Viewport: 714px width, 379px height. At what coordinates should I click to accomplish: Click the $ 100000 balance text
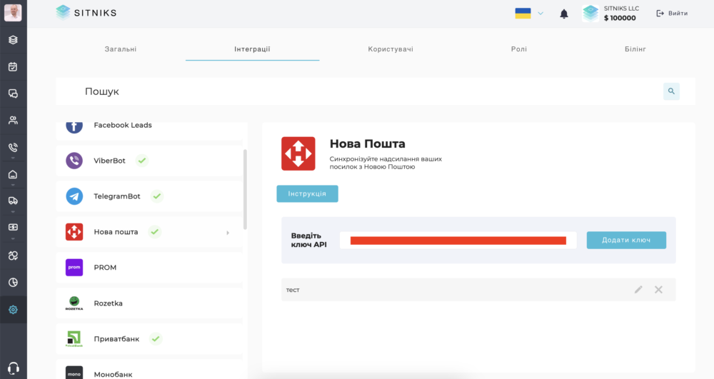click(x=620, y=18)
